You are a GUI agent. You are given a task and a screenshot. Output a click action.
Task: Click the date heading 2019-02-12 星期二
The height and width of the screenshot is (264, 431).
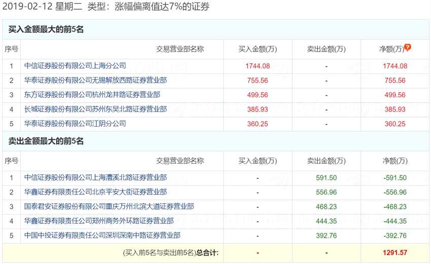coord(42,7)
